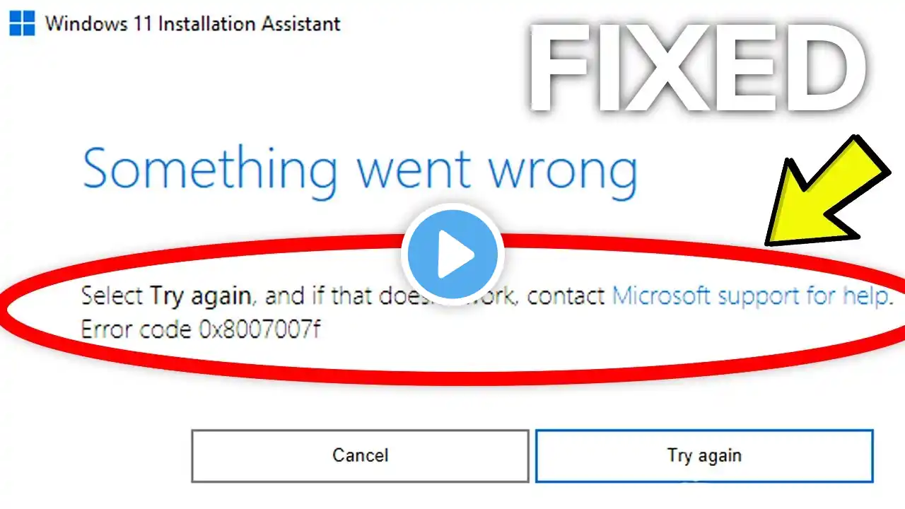
Task: Open the Microsoft support for help link
Action: click(x=749, y=295)
